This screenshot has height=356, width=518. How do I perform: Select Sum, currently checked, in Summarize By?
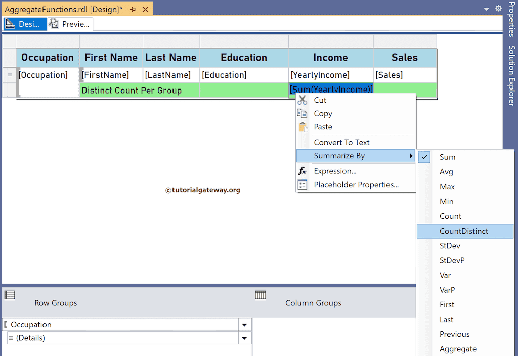coord(447,157)
